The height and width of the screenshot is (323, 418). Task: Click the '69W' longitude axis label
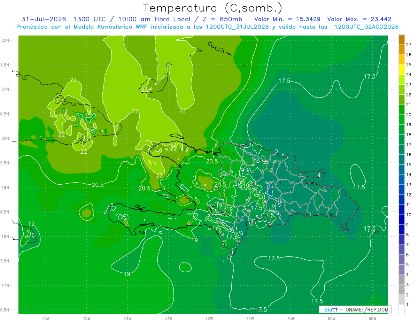pos(331,318)
